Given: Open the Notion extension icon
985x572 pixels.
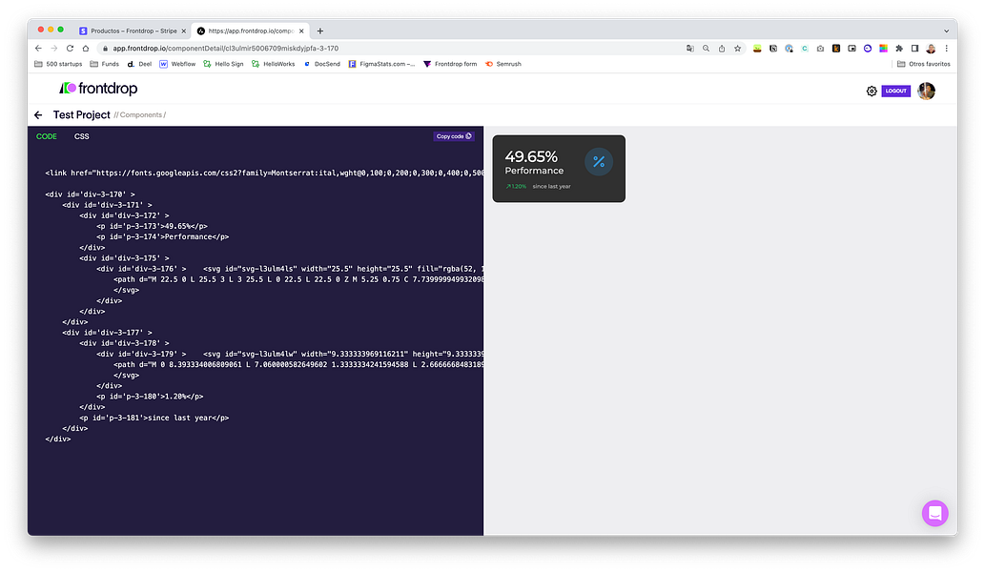Looking at the screenshot, I should point(773,49).
